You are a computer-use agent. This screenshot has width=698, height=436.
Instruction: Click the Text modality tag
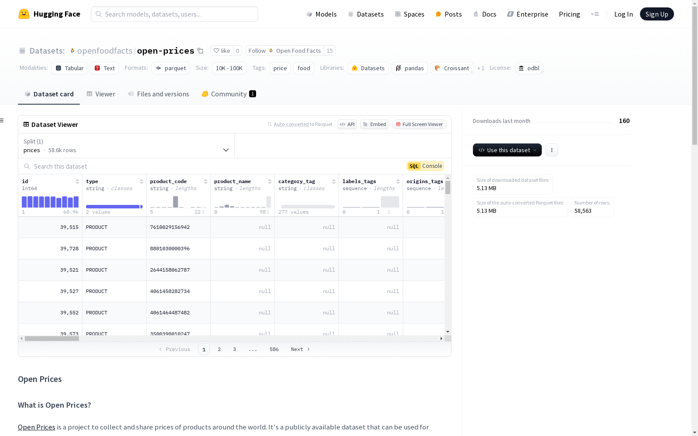[105, 68]
